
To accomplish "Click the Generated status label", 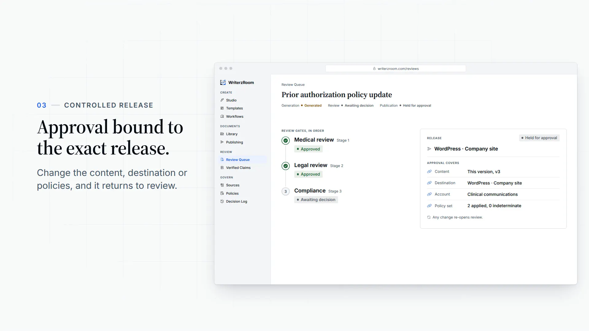I will click(313, 105).
